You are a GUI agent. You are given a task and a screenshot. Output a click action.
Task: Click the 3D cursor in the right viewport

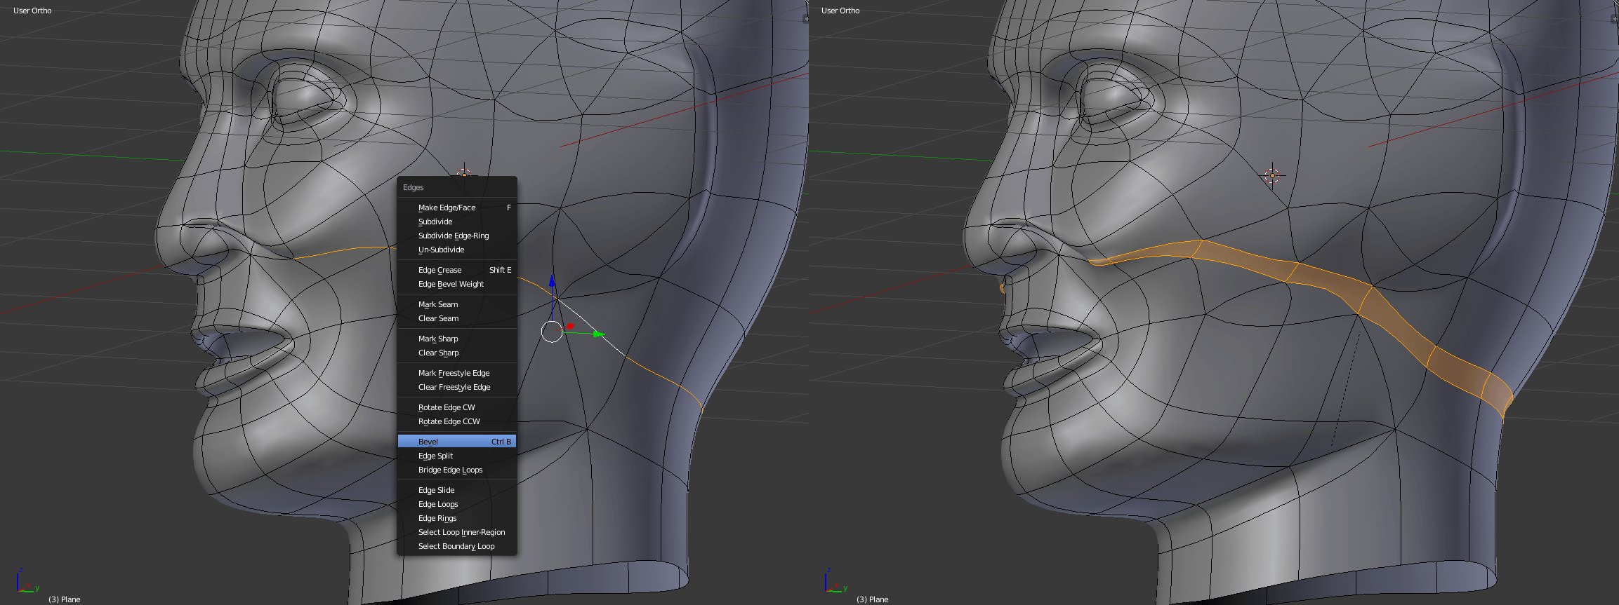pyautogui.click(x=1272, y=175)
